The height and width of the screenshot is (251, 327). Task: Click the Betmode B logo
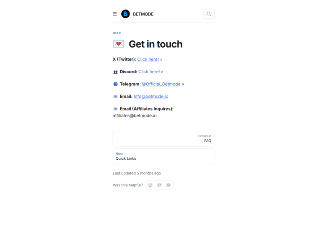[x=125, y=14]
